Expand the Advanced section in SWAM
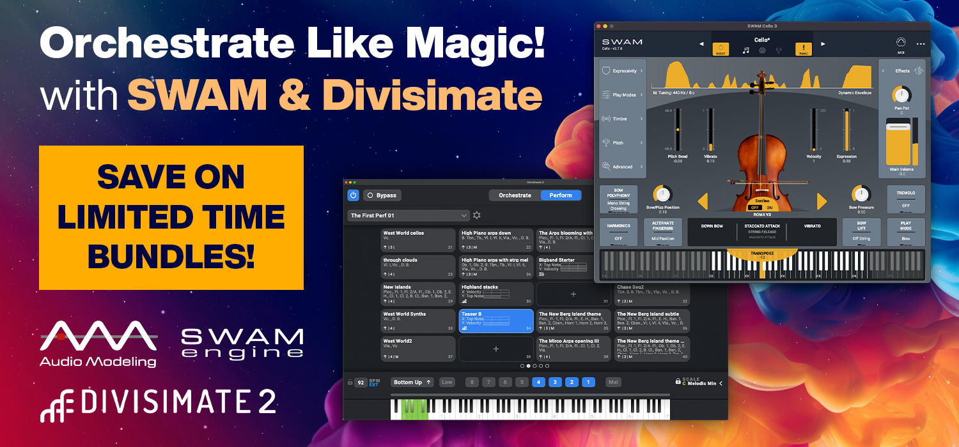 (x=623, y=167)
